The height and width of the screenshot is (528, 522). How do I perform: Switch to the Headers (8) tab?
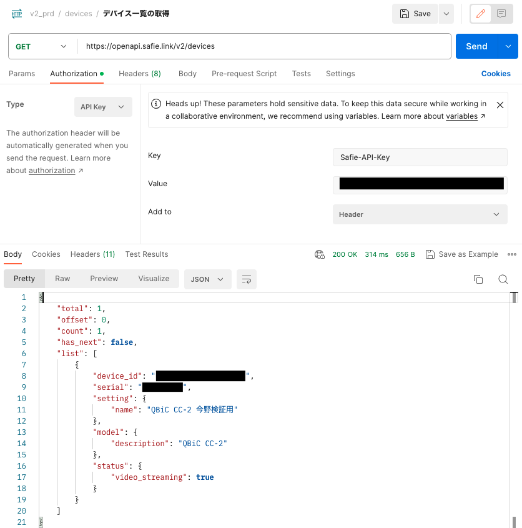(x=139, y=74)
